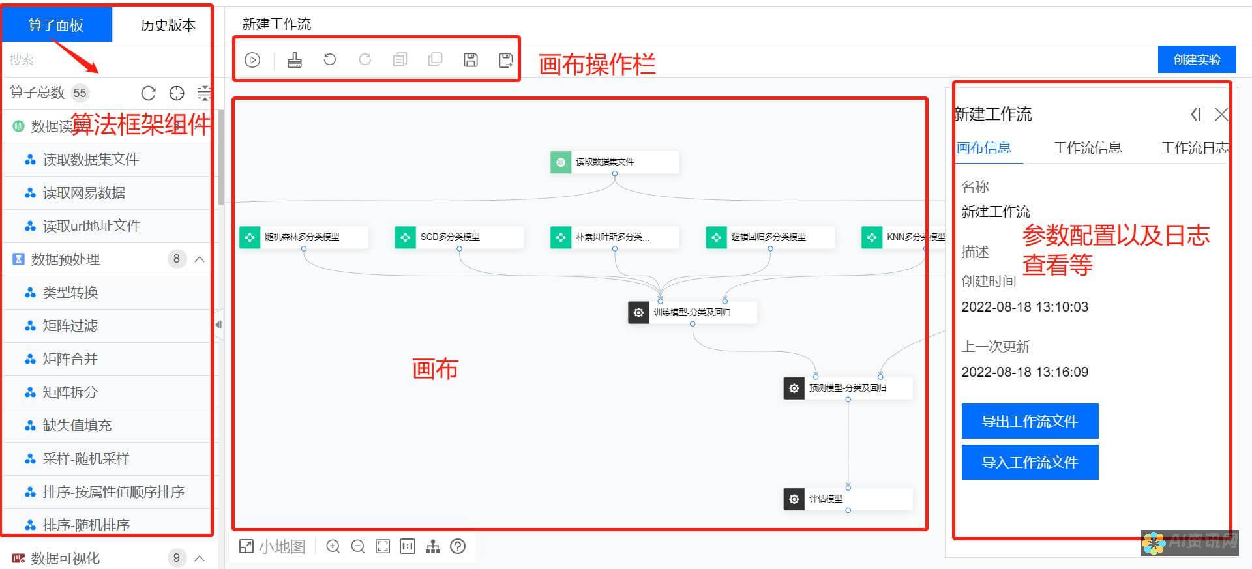1252x569 pixels.
Task: Select 排序-随机排序 operator
Action: click(108, 525)
